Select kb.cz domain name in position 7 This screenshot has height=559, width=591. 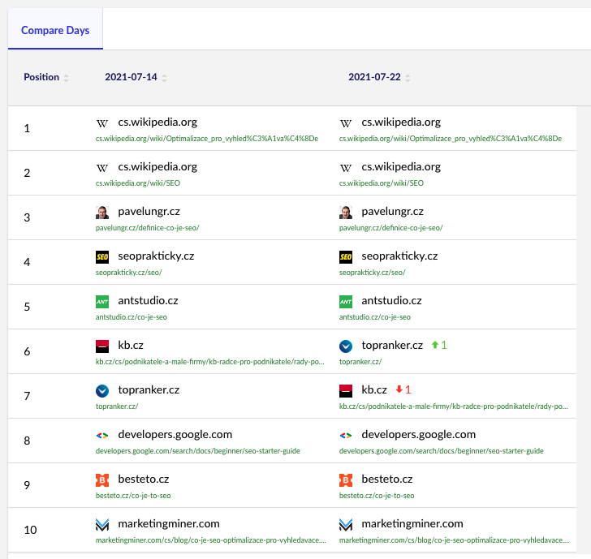click(374, 390)
